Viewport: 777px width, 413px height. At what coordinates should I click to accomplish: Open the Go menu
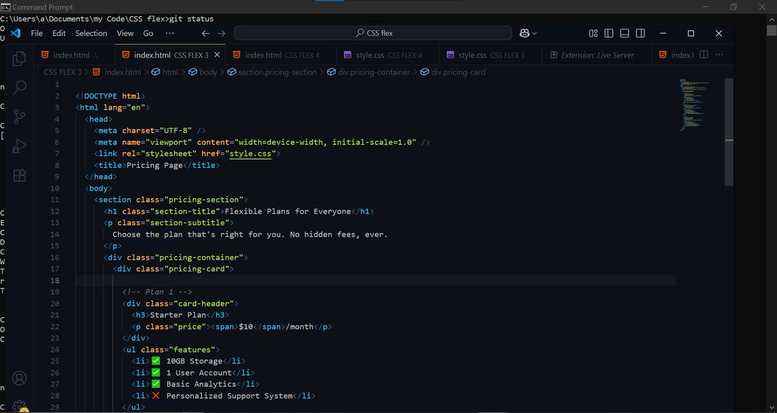point(148,33)
